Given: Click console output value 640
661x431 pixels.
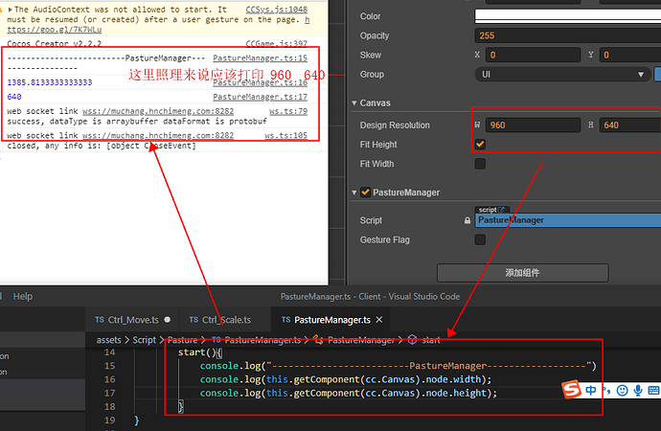Looking at the screenshot, I should (x=14, y=97).
